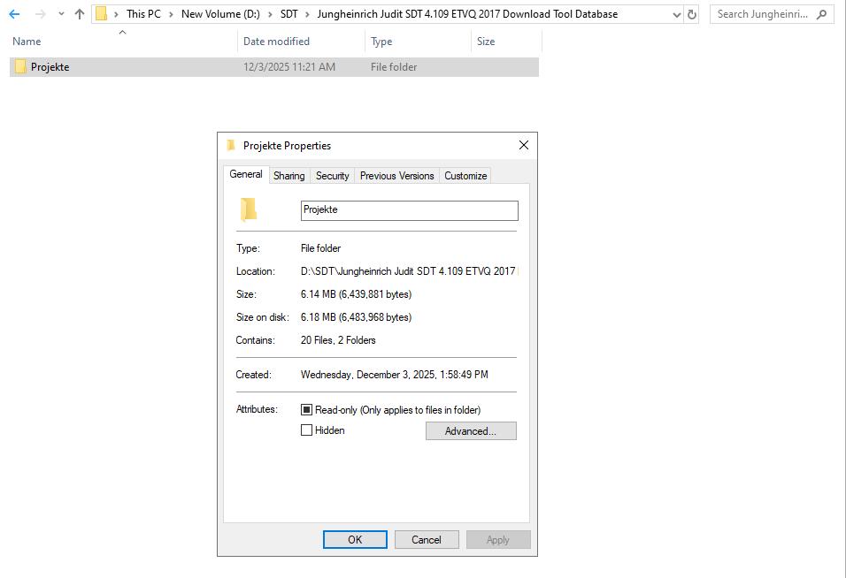Navigate to New Volume (D:) breadcrumb
Screen dimensions: 846x578
tap(220, 14)
